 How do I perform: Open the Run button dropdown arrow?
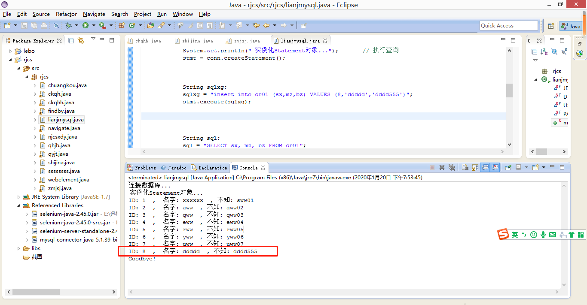(x=93, y=26)
